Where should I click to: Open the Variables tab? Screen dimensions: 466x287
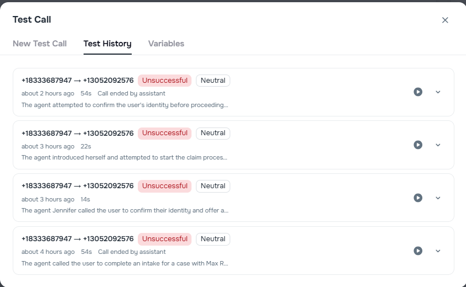click(x=166, y=44)
